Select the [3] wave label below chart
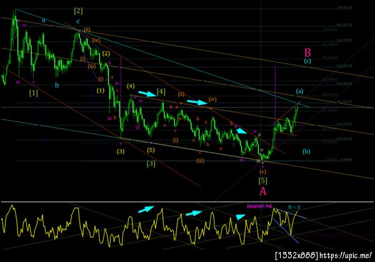The width and height of the screenshot is (375, 262). [151, 164]
